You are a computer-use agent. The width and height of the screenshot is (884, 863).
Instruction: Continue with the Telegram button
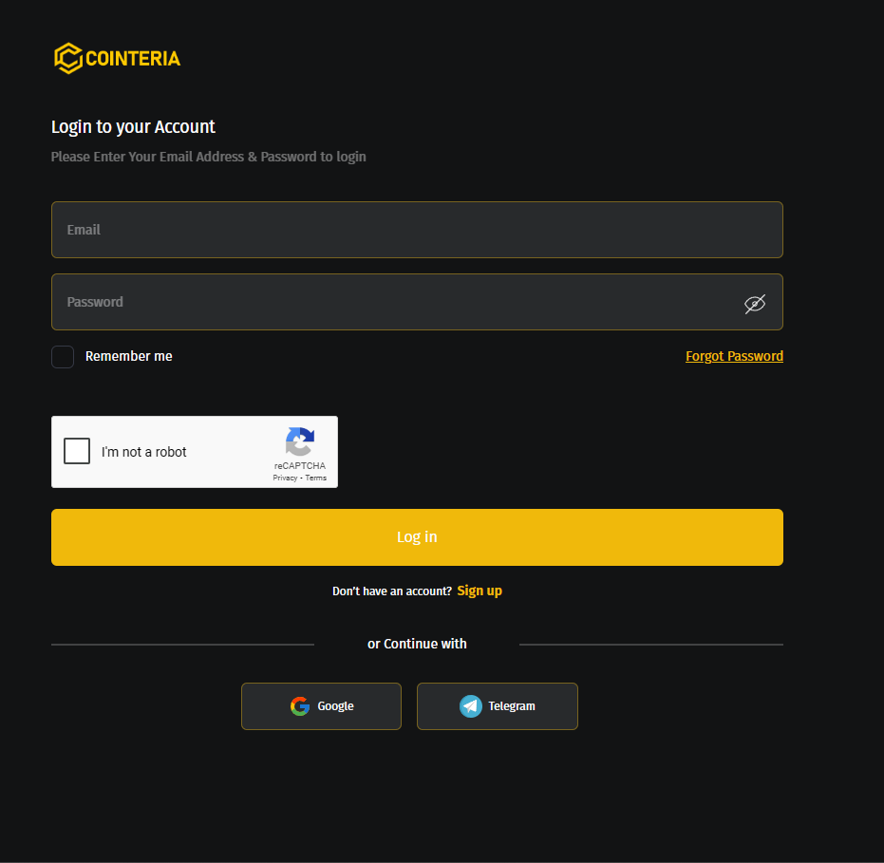497,706
